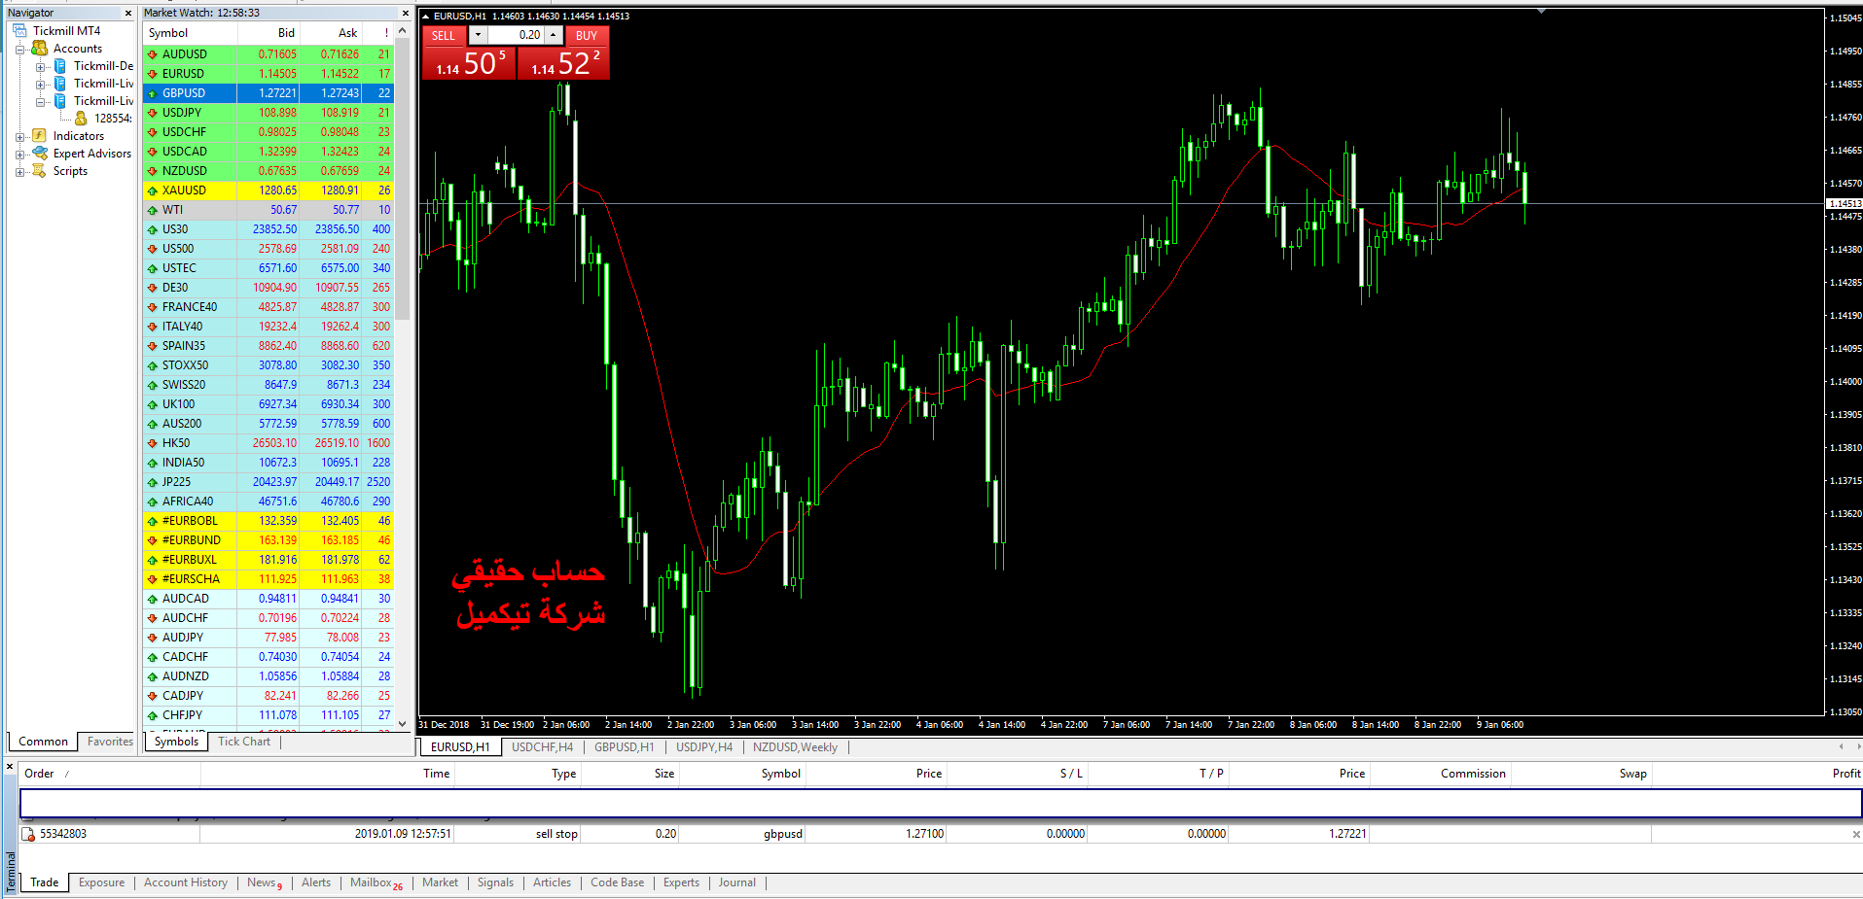1863x899 pixels.
Task: Click the AUDUSD direction arrow icon
Action: tap(152, 54)
